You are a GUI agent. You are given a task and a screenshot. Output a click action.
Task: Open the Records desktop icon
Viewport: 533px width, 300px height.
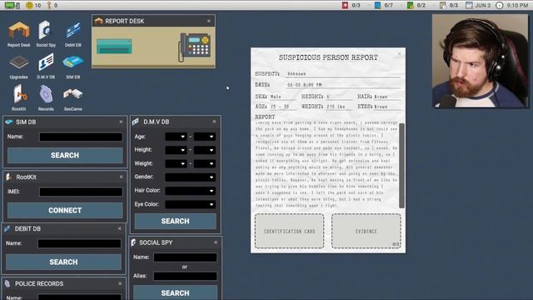coord(46,97)
